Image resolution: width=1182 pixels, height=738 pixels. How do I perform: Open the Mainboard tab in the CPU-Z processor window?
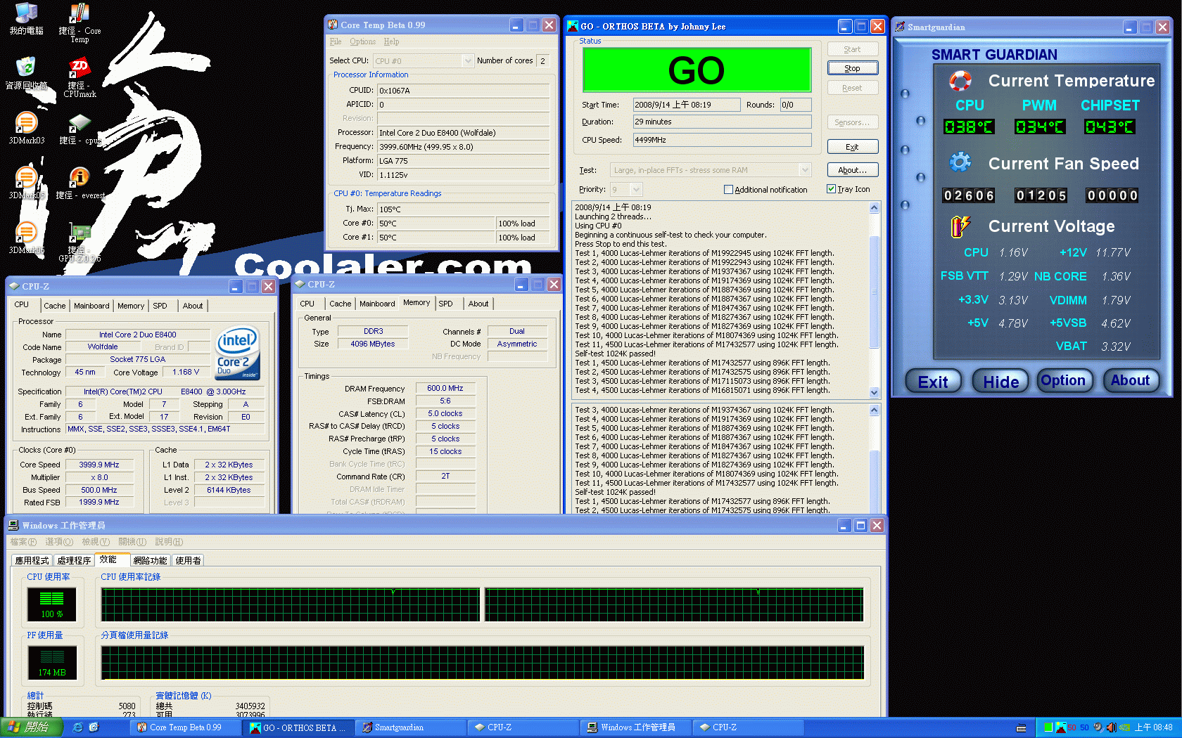(x=91, y=306)
